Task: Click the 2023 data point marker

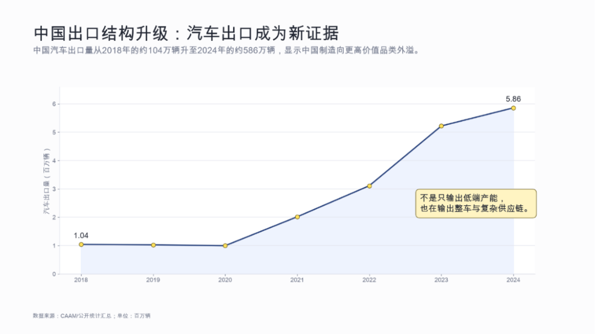Action: [x=441, y=126]
